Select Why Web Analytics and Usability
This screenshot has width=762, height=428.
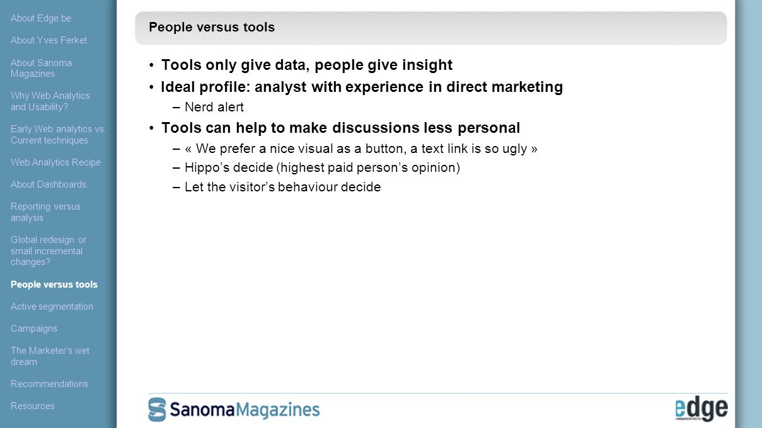tap(50, 101)
